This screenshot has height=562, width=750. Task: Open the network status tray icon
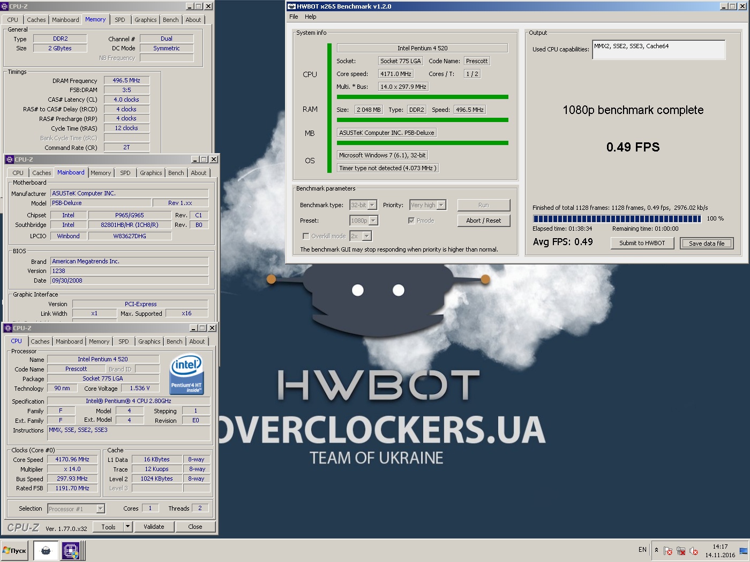tap(681, 550)
